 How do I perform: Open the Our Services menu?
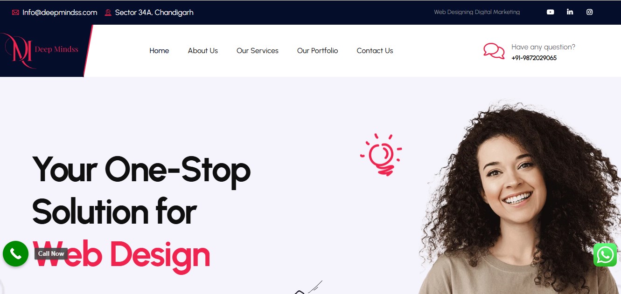[258, 51]
